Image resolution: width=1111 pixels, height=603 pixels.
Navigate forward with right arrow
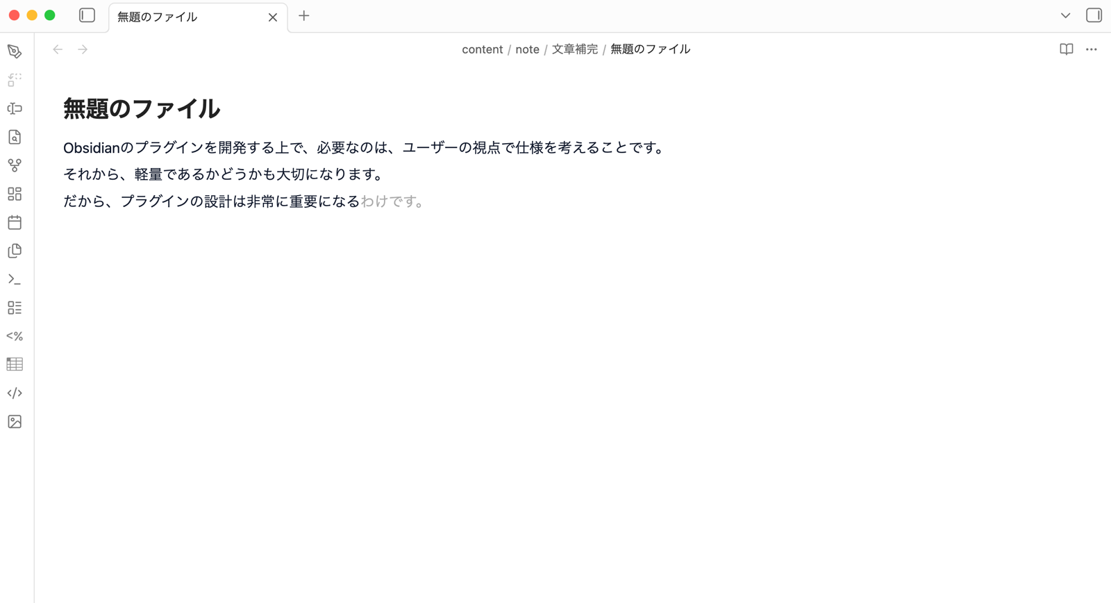tap(83, 49)
